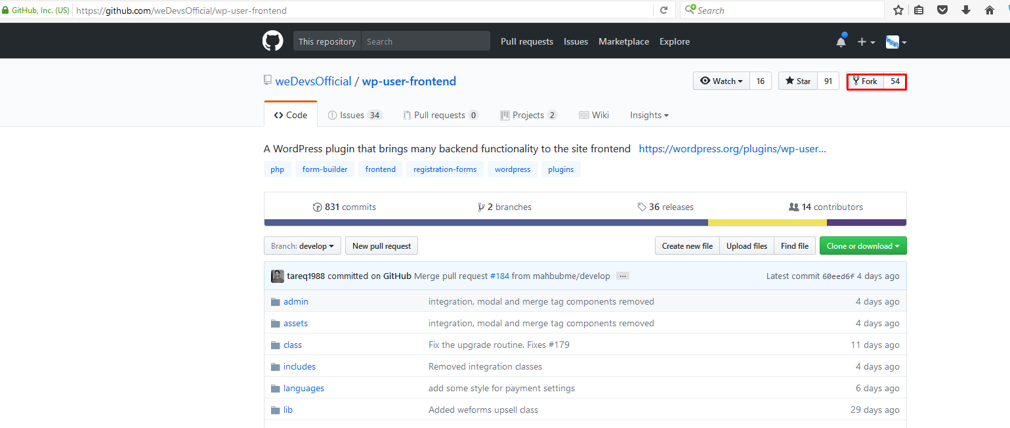Click the green padlock site identity icon
Image resolution: width=1010 pixels, height=428 pixels.
pyautogui.click(x=6, y=11)
